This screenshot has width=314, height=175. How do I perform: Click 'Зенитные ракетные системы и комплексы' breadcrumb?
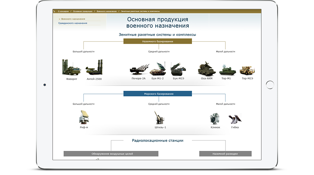click(x=140, y=11)
